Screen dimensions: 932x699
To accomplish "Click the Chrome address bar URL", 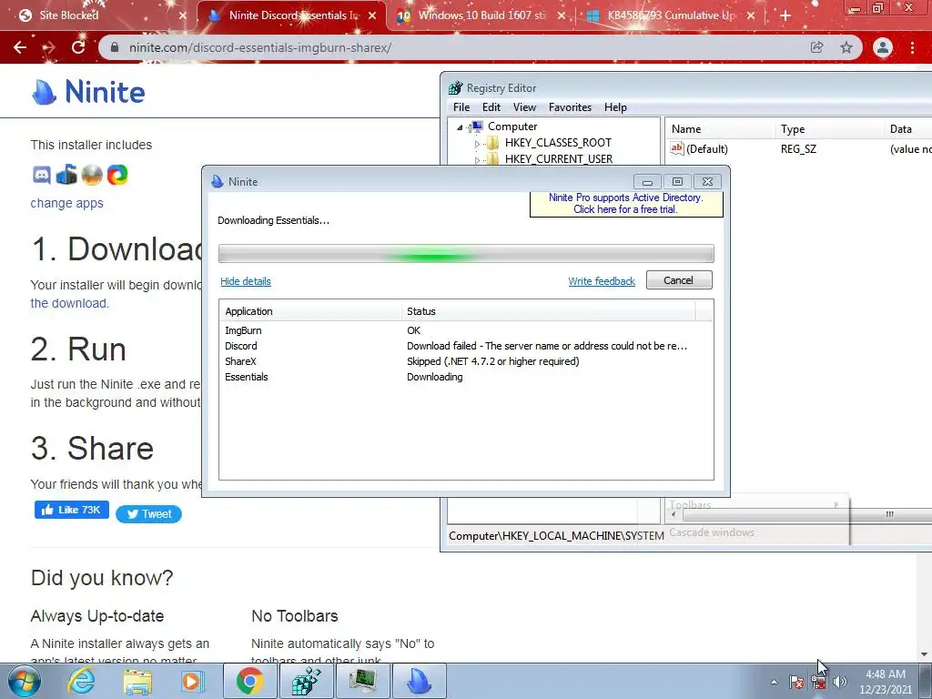I will tap(260, 47).
